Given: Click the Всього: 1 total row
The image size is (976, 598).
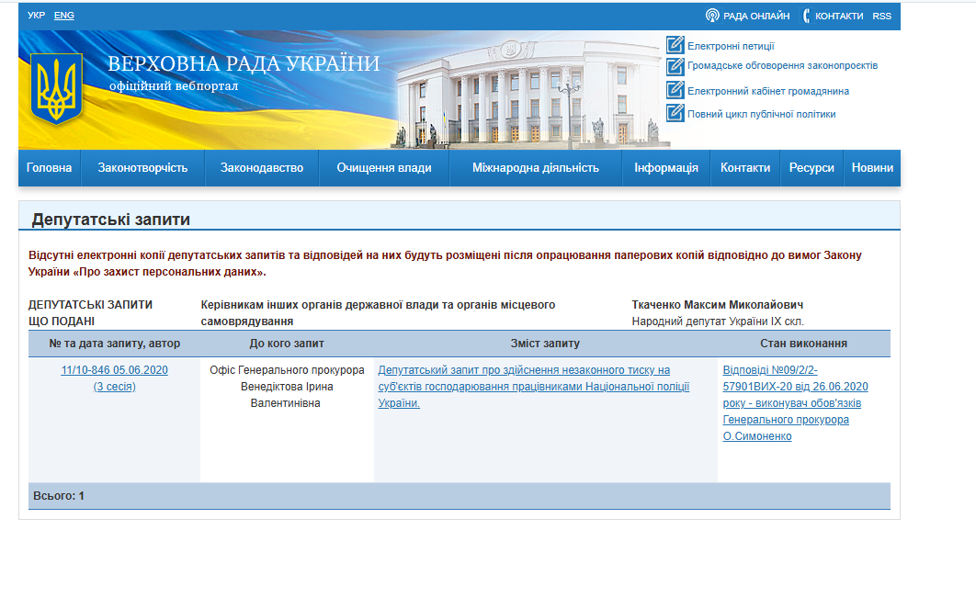Looking at the screenshot, I should (460, 496).
